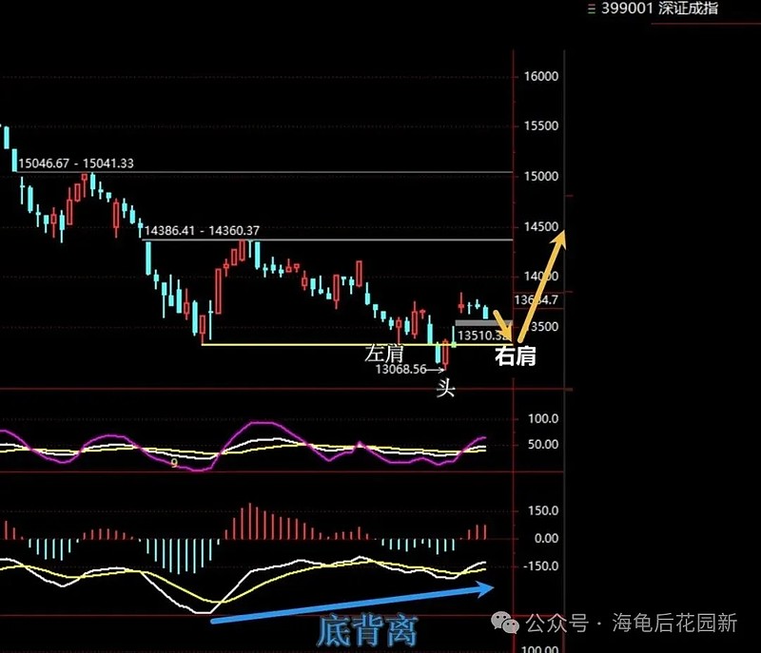761x653 pixels.
Task: Select the grey 15046 horizontal level line
Action: coord(264,172)
